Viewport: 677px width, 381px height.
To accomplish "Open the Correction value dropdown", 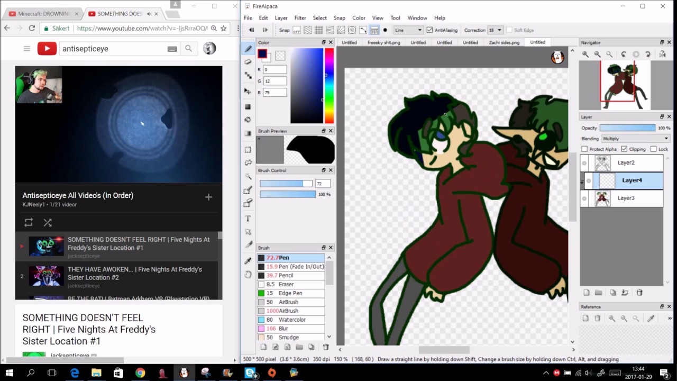I will click(495, 30).
